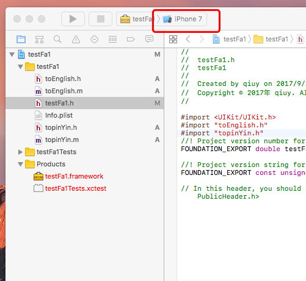Go back in editor history
This screenshot has width=306, height=281.
pyautogui.click(x=188, y=39)
